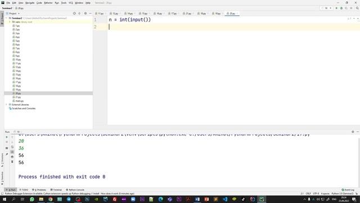Toggle scroll to end in Run panel
The image size is (360, 203).
point(12,152)
